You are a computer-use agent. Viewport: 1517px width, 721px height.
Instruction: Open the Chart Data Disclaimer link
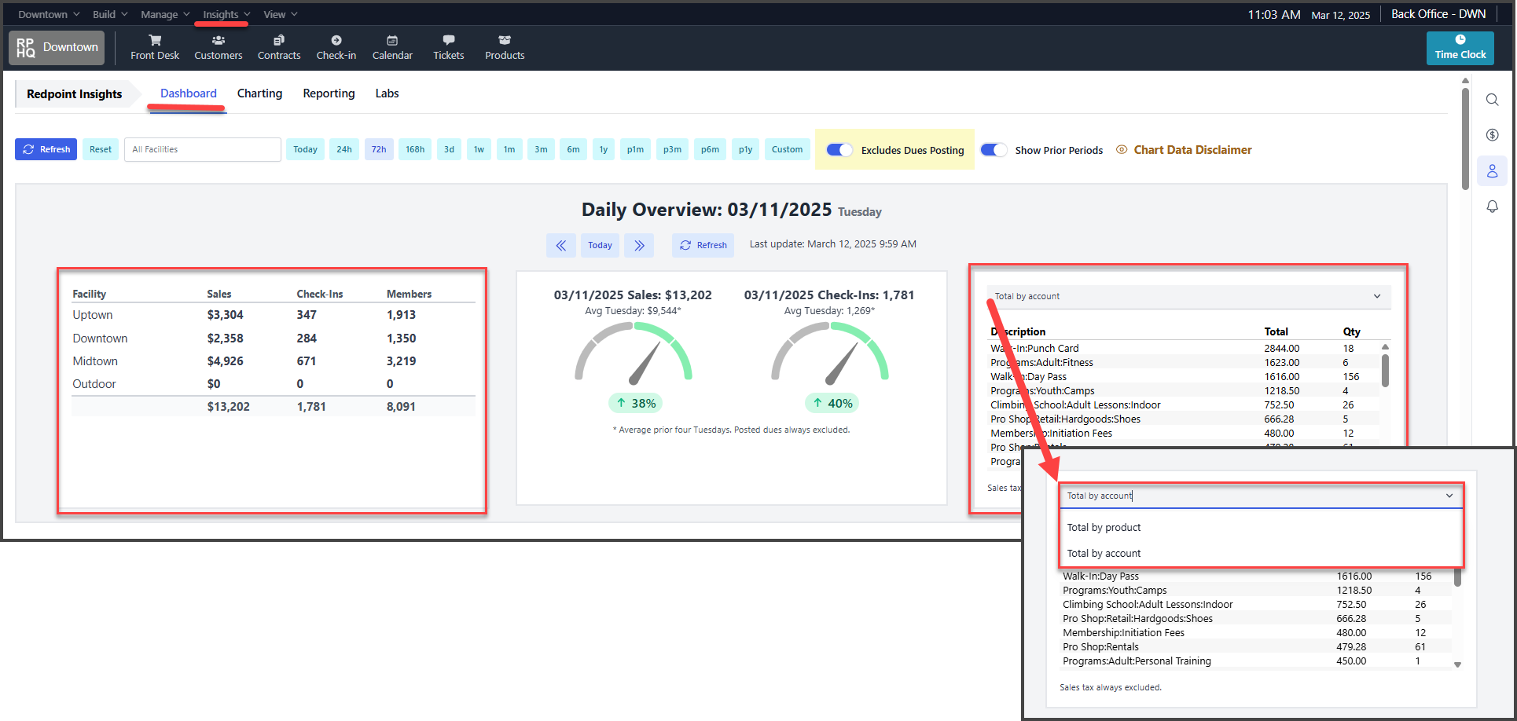click(1192, 149)
